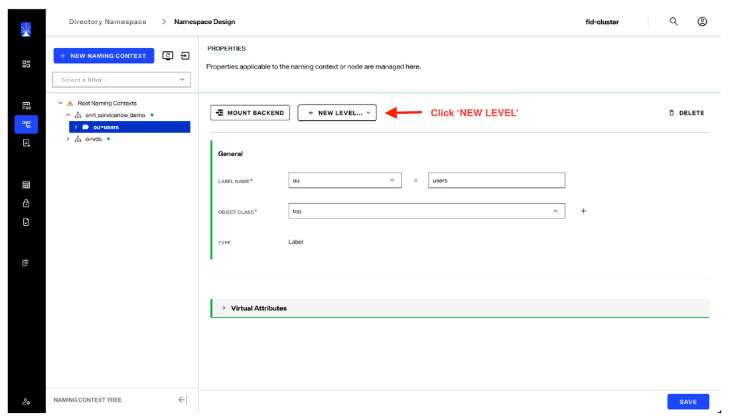Open the logs list icon in sidebar
Image resolution: width=730 pixels, height=419 pixels.
point(26,263)
